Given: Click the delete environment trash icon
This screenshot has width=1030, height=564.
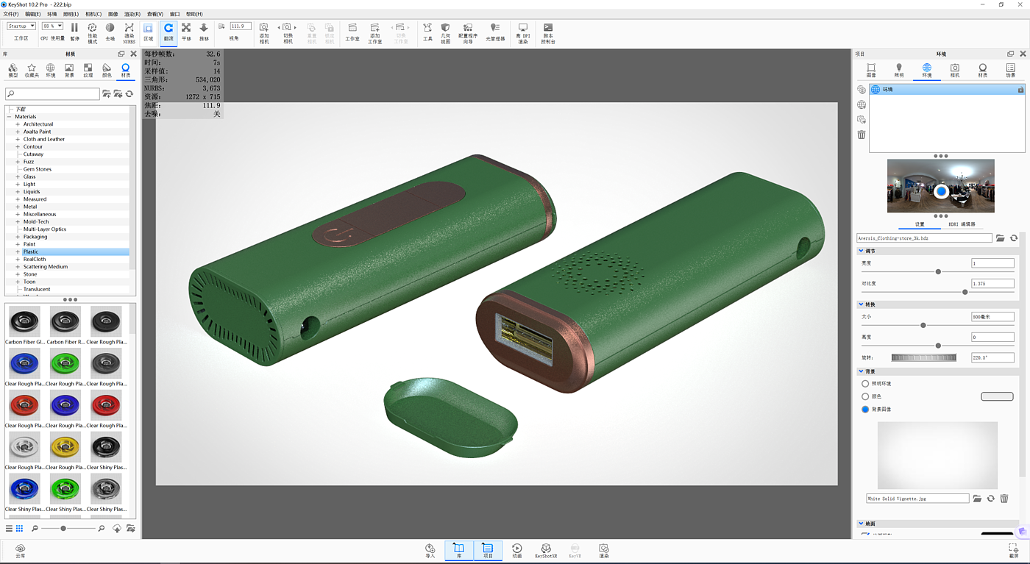Looking at the screenshot, I should point(862,135).
